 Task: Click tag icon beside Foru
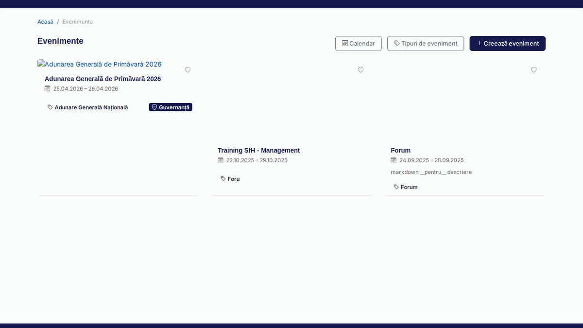[223, 179]
